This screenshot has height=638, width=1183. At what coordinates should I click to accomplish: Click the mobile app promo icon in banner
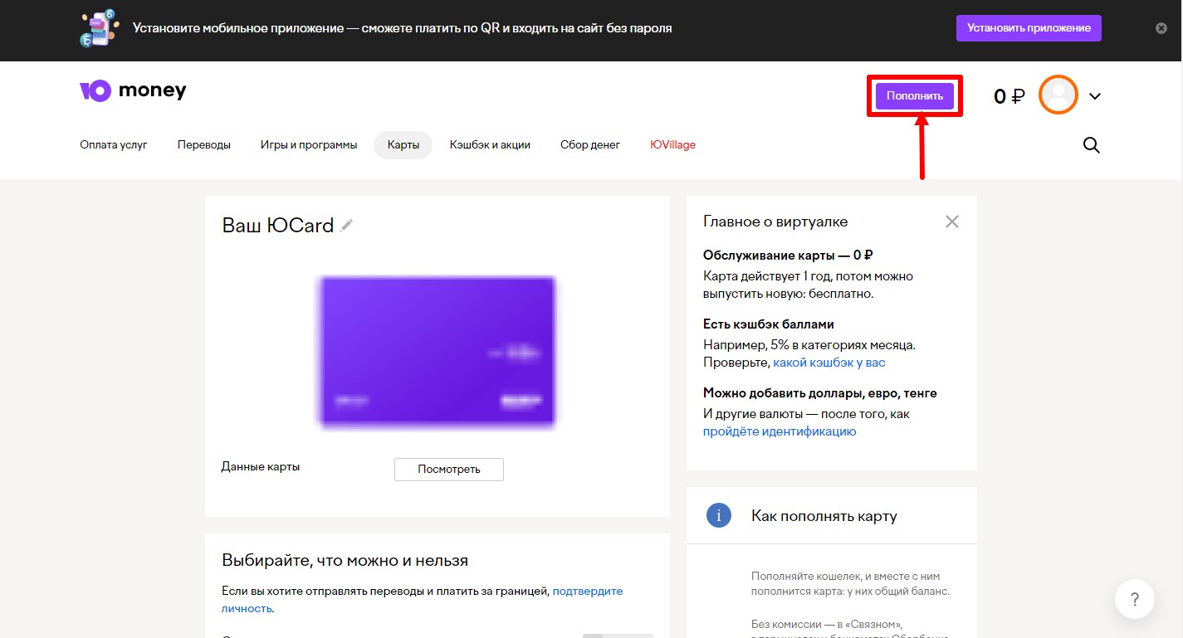pyautogui.click(x=100, y=28)
